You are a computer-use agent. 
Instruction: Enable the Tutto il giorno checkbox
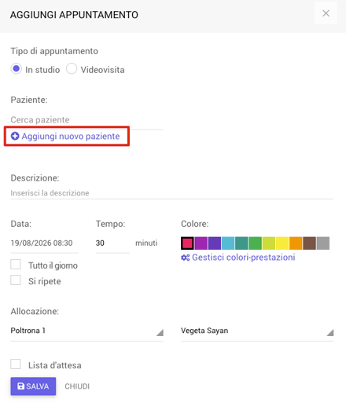tap(16, 265)
